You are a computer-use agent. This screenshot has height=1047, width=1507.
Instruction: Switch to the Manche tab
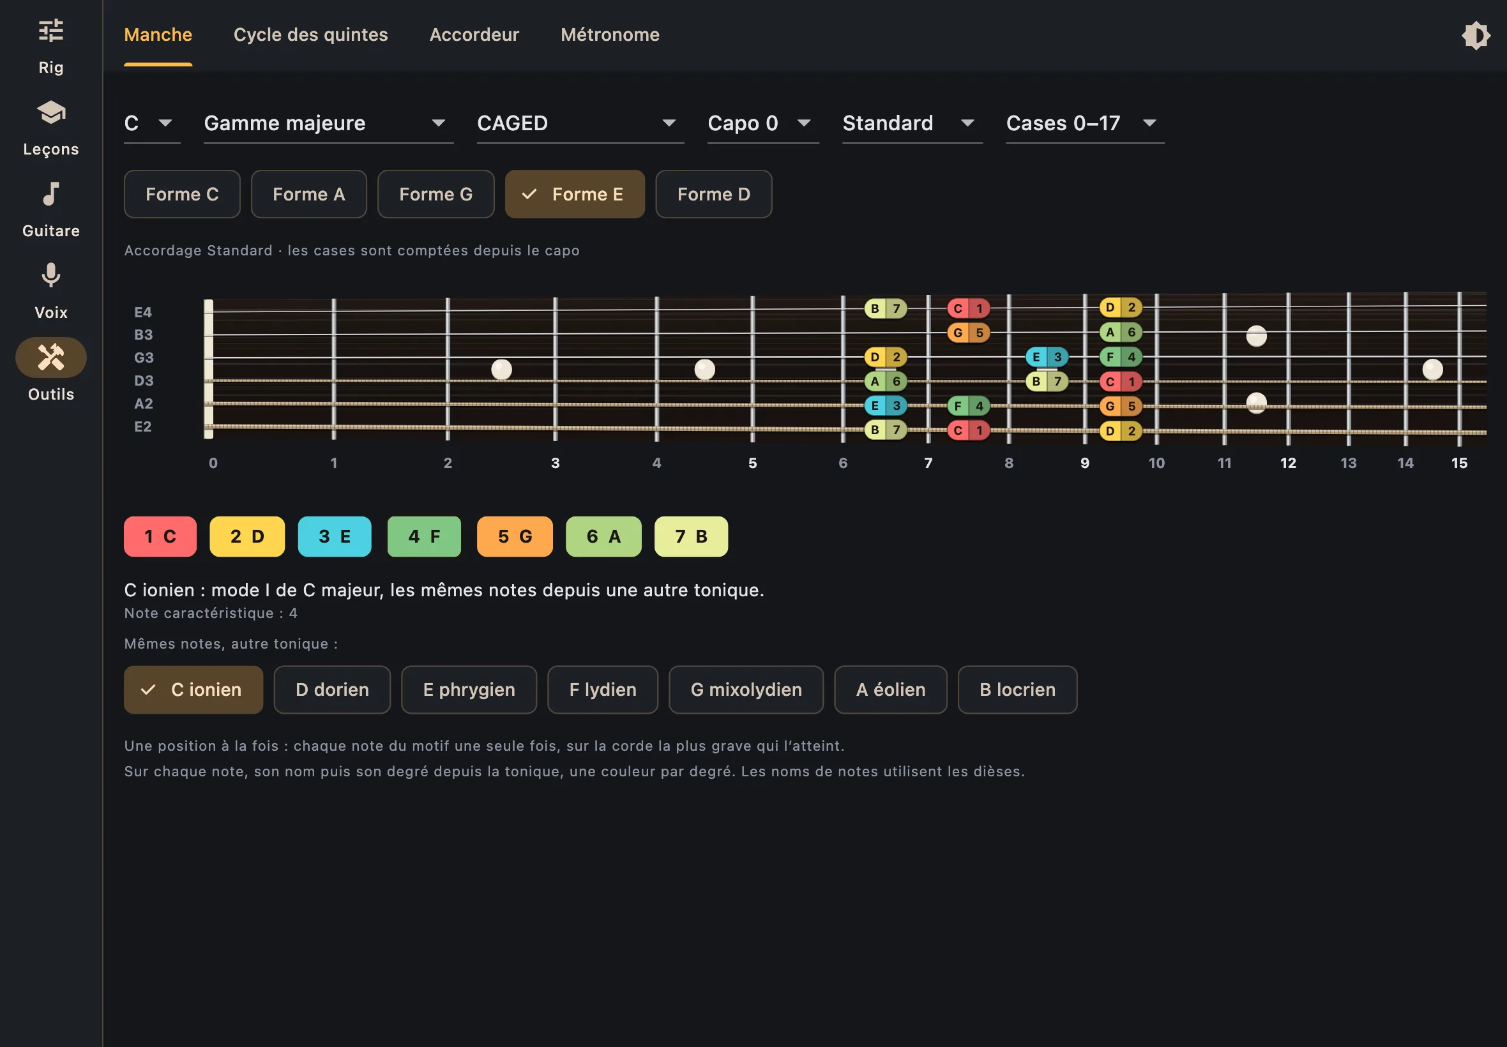coord(158,34)
